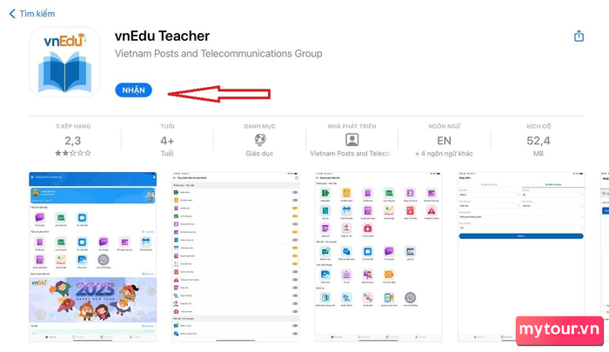This screenshot has height=352, width=609.
Task: Open the Giáo dục category globe icon
Action: pyautogui.click(x=260, y=139)
